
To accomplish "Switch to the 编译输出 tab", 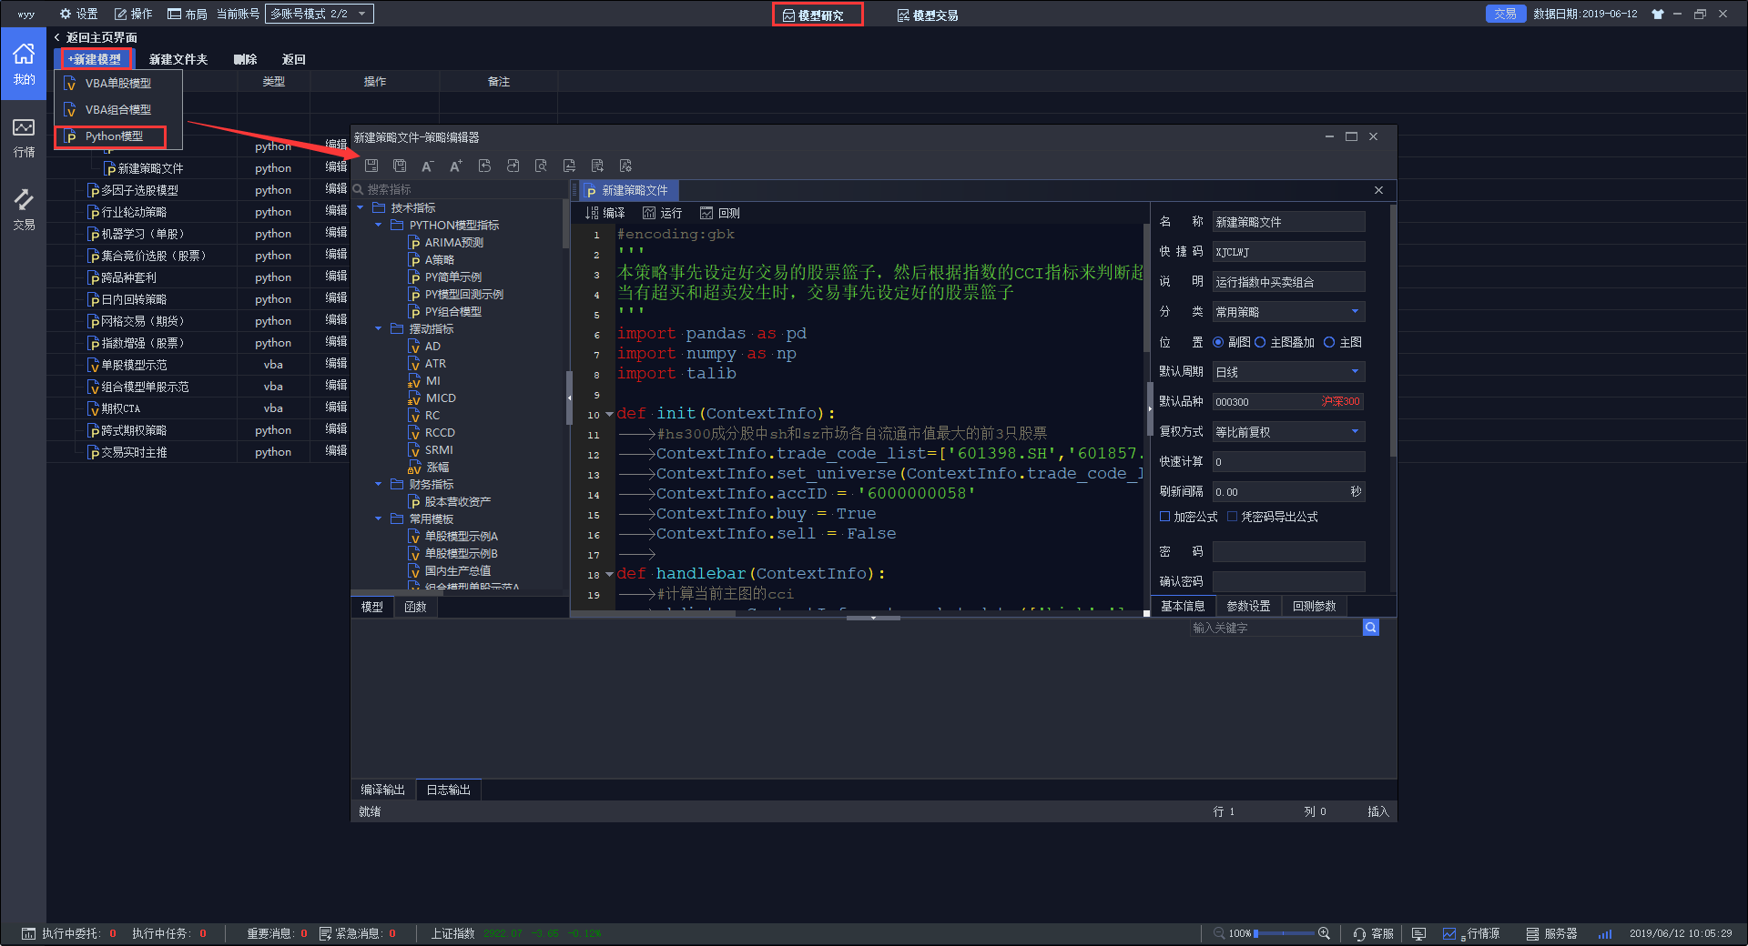I will (382, 790).
